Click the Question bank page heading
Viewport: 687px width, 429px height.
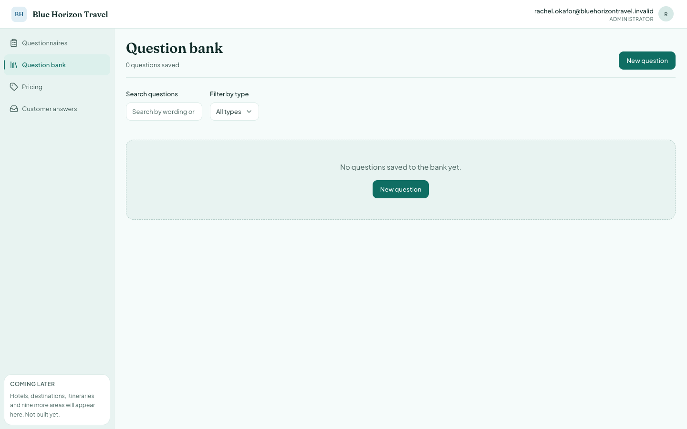174,48
